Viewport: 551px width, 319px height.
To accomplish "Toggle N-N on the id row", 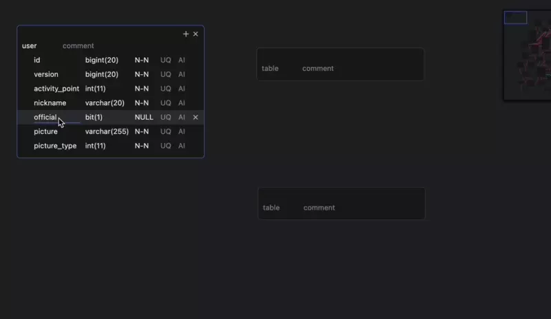I will coord(142,60).
